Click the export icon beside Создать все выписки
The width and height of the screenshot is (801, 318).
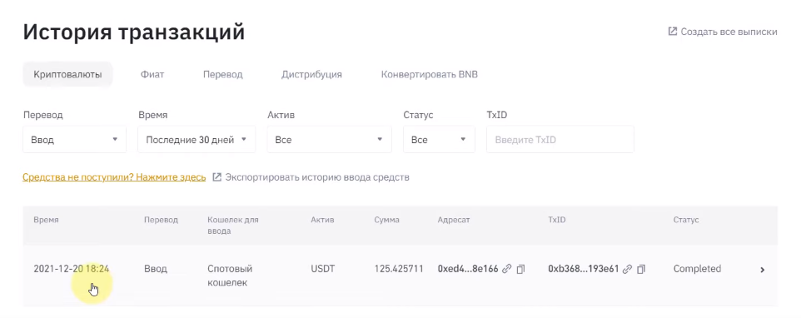pyautogui.click(x=672, y=32)
